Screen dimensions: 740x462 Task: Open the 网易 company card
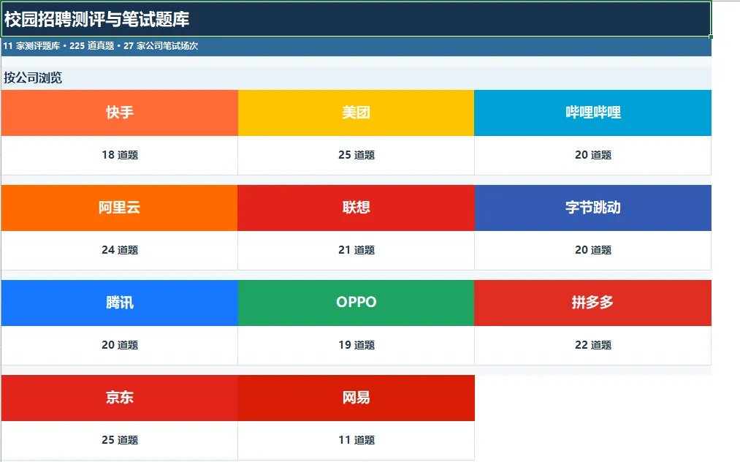coord(356,398)
